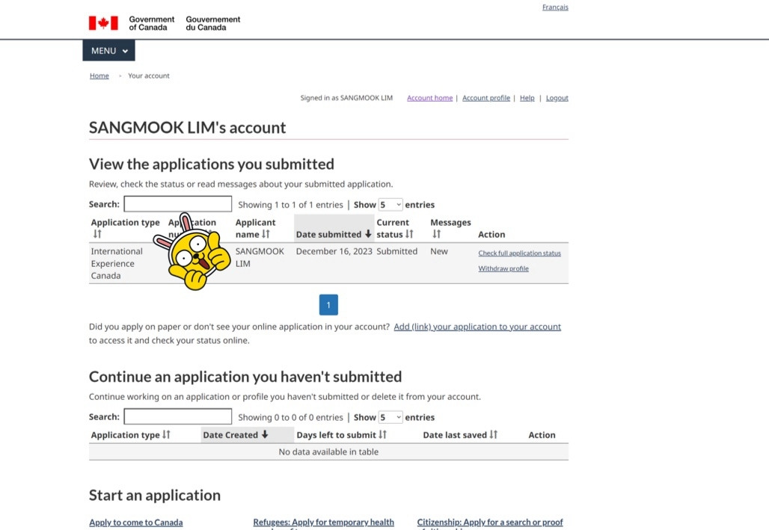Click 'Submitted' status cell
This screenshot has height=530, width=769.
396,251
